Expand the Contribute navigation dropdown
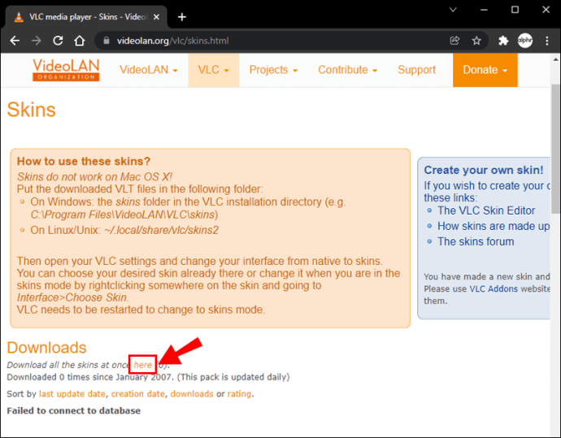The width and height of the screenshot is (561, 438). [x=347, y=70]
